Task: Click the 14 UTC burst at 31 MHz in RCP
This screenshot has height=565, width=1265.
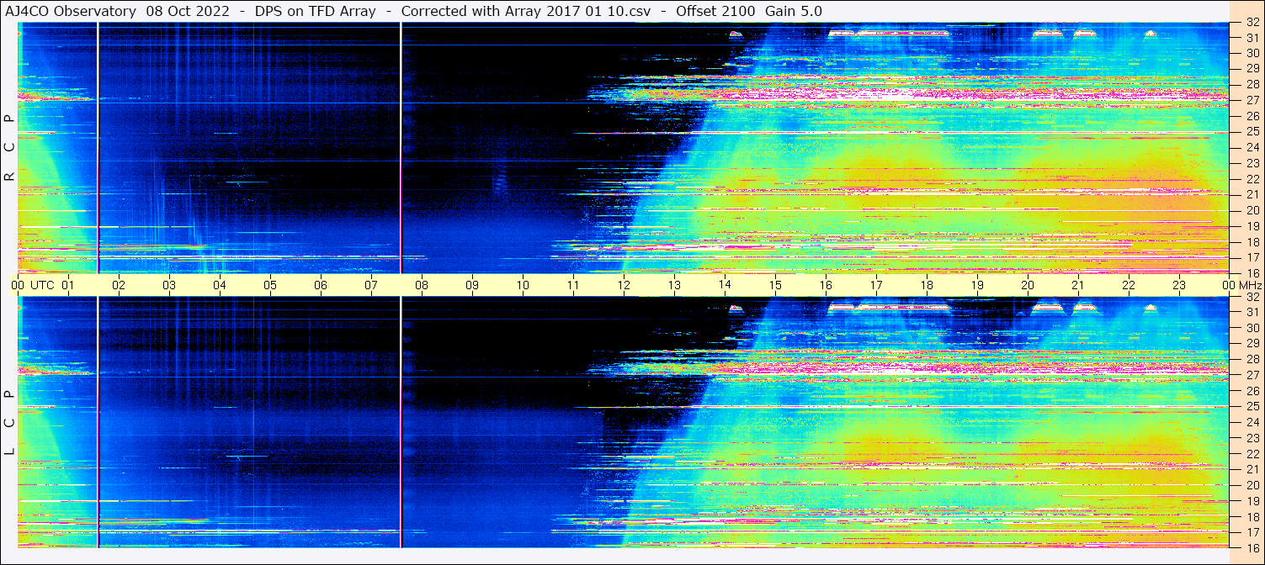Action: (x=736, y=34)
